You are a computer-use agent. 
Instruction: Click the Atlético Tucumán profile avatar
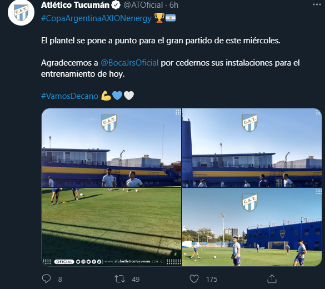[21, 12]
